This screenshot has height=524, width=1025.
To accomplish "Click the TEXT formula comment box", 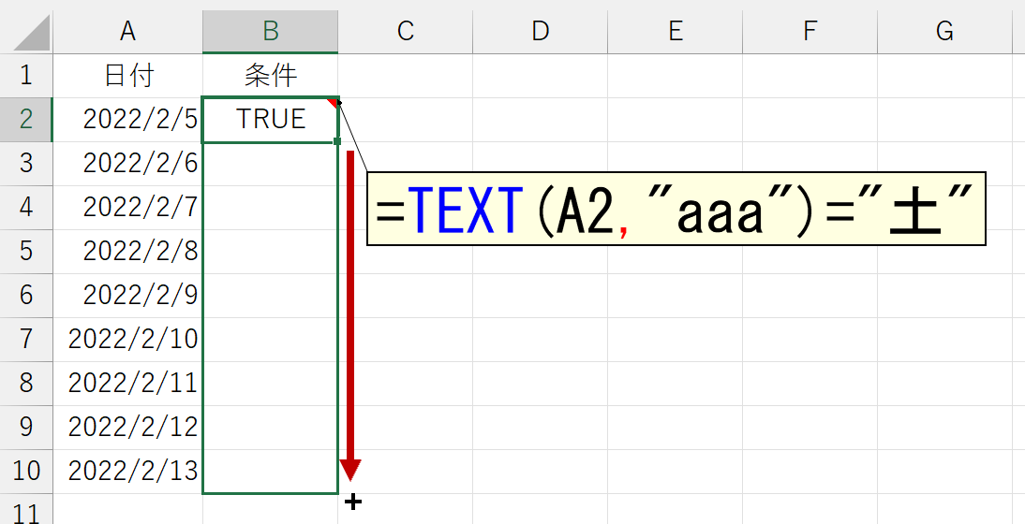I will tap(676, 209).
